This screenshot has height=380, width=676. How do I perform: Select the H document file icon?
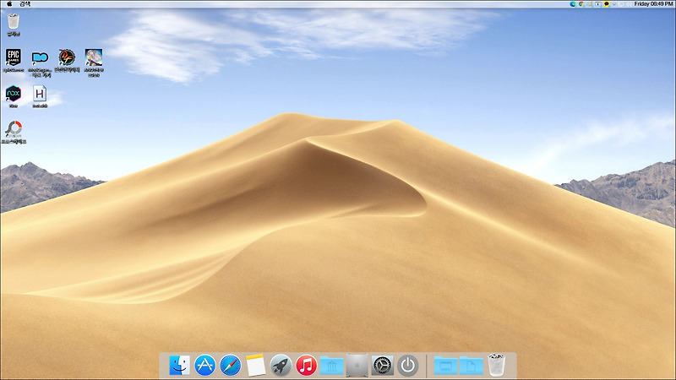click(40, 96)
